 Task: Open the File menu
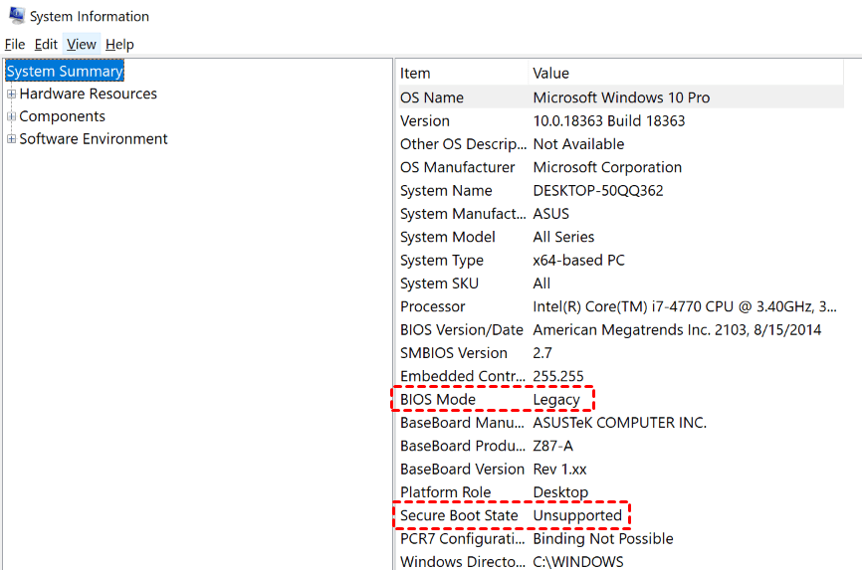pyautogui.click(x=15, y=44)
